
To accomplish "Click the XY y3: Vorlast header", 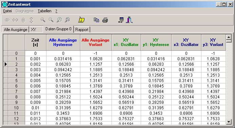I will (x=213, y=43).
